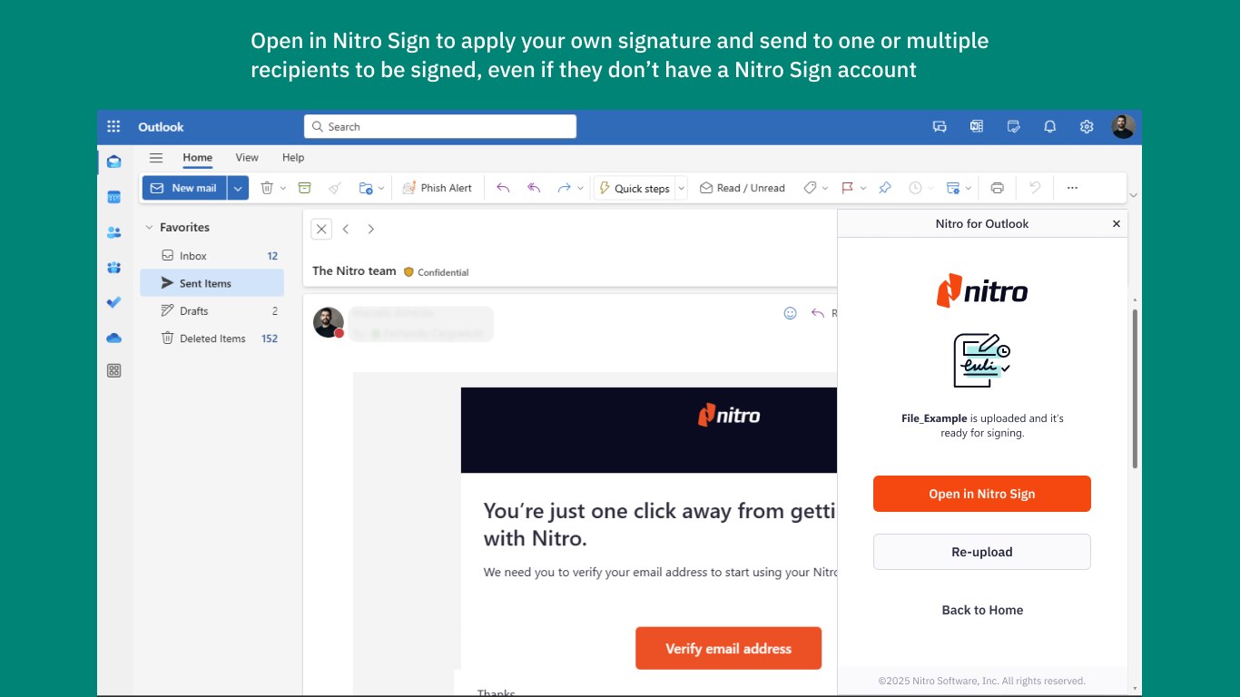The image size is (1240, 697).
Task: Click the Nitro panel vertical scrollbar
Action: coord(1135,388)
